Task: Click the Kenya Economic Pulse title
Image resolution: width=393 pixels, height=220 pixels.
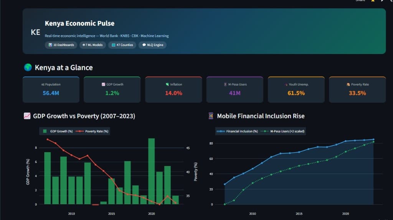Action: [80, 23]
